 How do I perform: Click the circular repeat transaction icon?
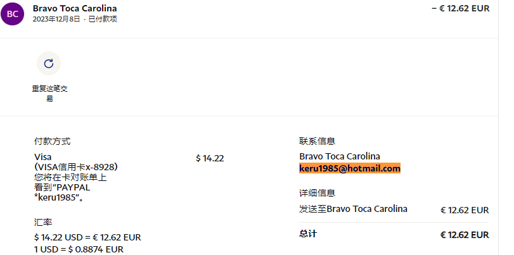click(49, 63)
